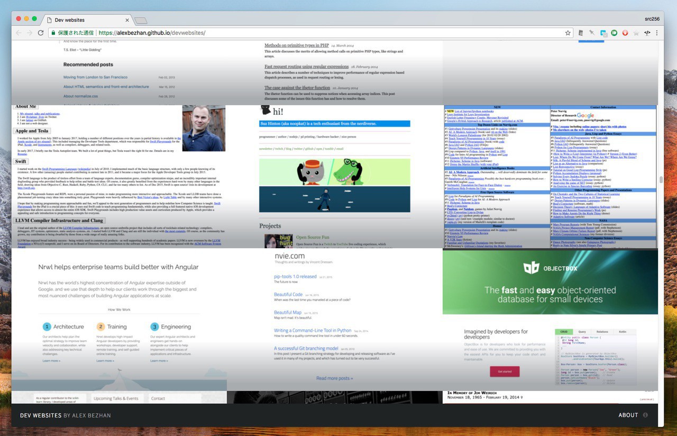This screenshot has width=677, height=436.
Task: Click the 'Beautiful Code' post link
Action: point(288,294)
